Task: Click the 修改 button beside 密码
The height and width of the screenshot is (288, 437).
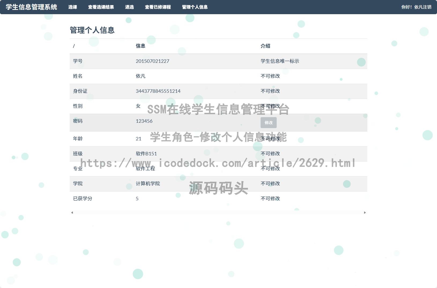Action: coord(268,122)
